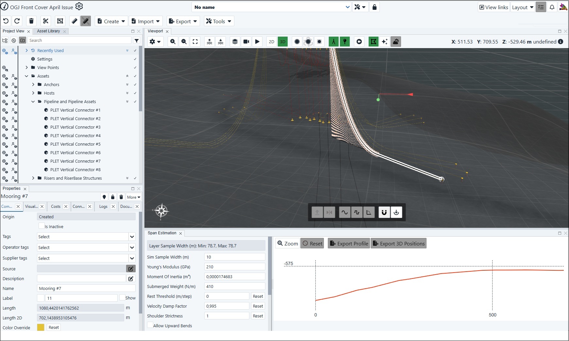
Task: Open the Costs properties tab
Action: click(x=56, y=206)
